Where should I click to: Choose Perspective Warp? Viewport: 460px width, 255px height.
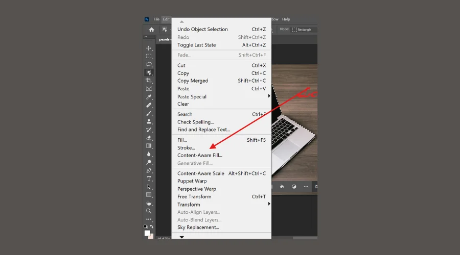(221, 189)
